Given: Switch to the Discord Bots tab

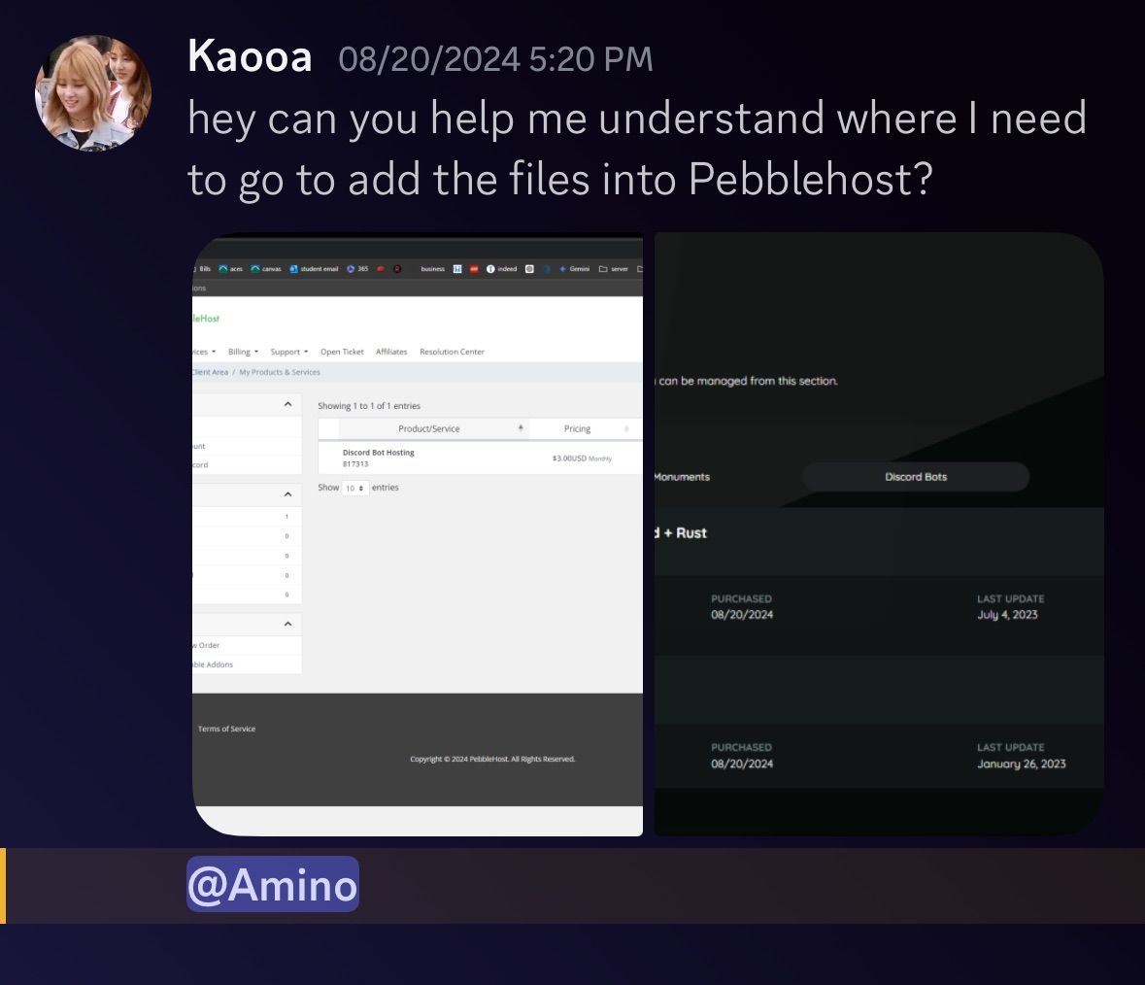Looking at the screenshot, I should click(x=916, y=477).
